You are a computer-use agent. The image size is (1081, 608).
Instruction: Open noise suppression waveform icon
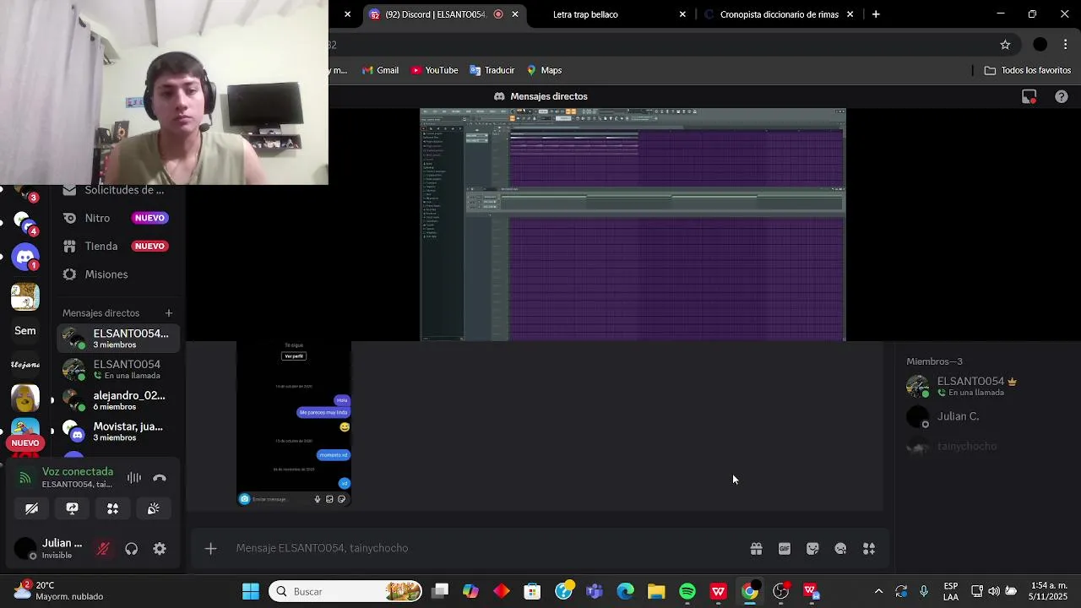tap(134, 478)
